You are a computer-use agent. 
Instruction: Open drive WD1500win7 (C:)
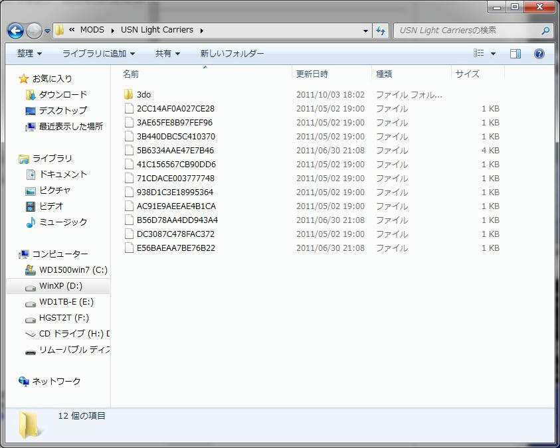coord(66,270)
